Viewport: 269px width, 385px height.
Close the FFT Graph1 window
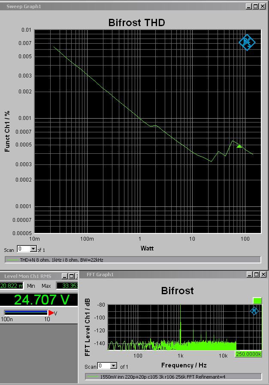coord(263,275)
